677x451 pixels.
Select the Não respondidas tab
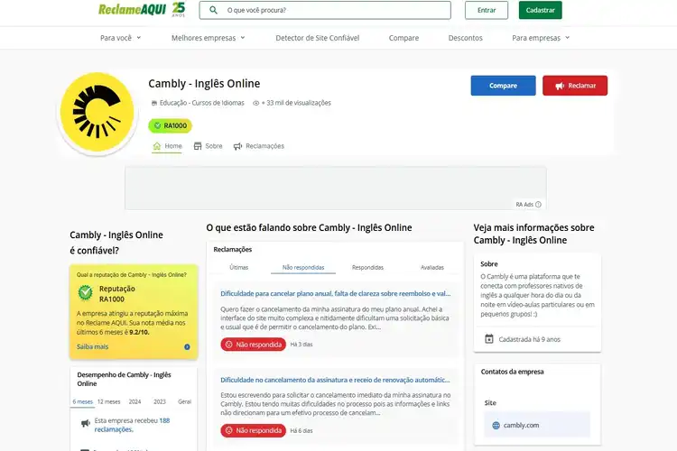pos(303,268)
